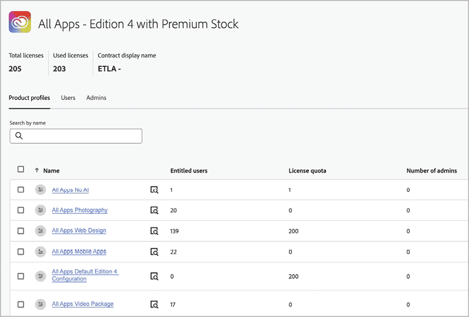Viewport: 469px width, 317px height.
Task: Toggle the select-all checkbox in table header
Action: pyautogui.click(x=21, y=169)
